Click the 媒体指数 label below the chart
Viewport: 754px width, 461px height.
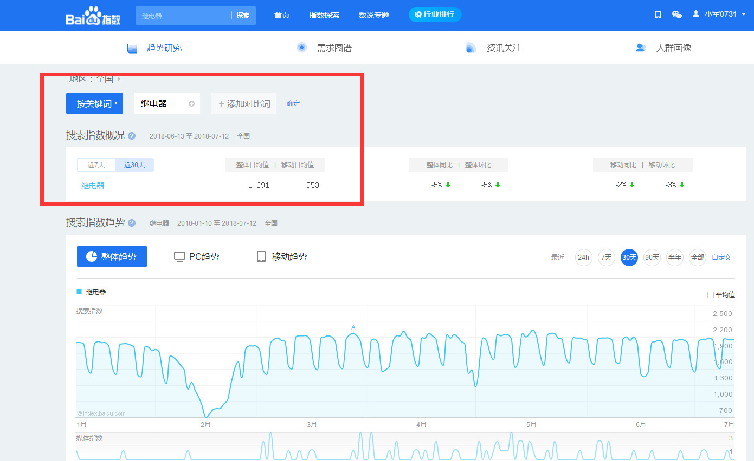[x=89, y=438]
